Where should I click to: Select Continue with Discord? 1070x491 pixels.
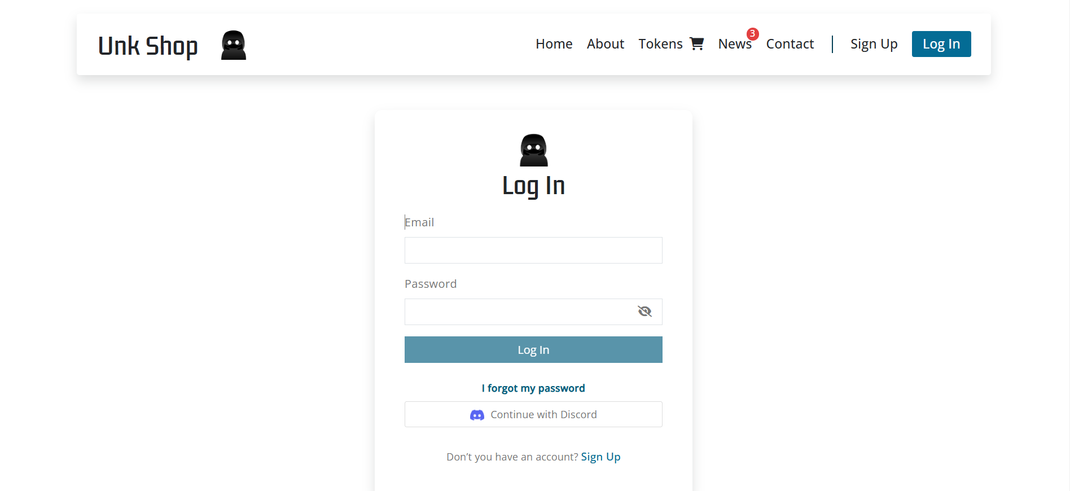click(x=533, y=414)
